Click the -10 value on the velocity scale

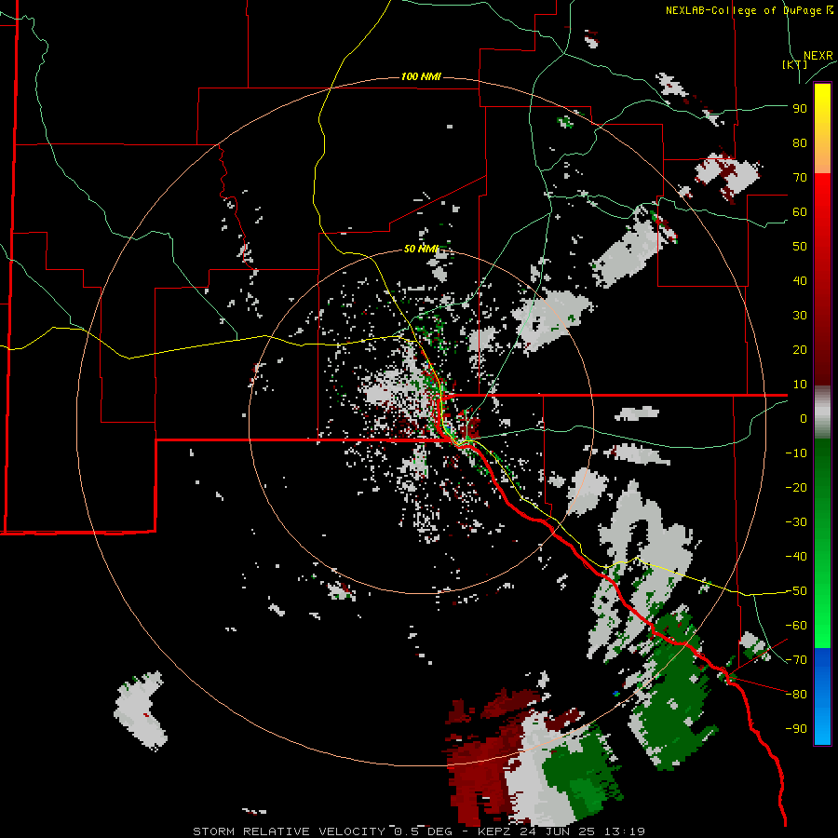point(796,453)
